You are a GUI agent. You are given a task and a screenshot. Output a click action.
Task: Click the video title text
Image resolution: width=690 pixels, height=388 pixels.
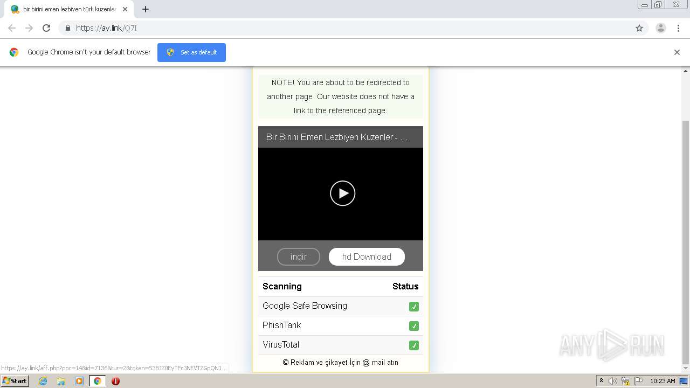[337, 137]
